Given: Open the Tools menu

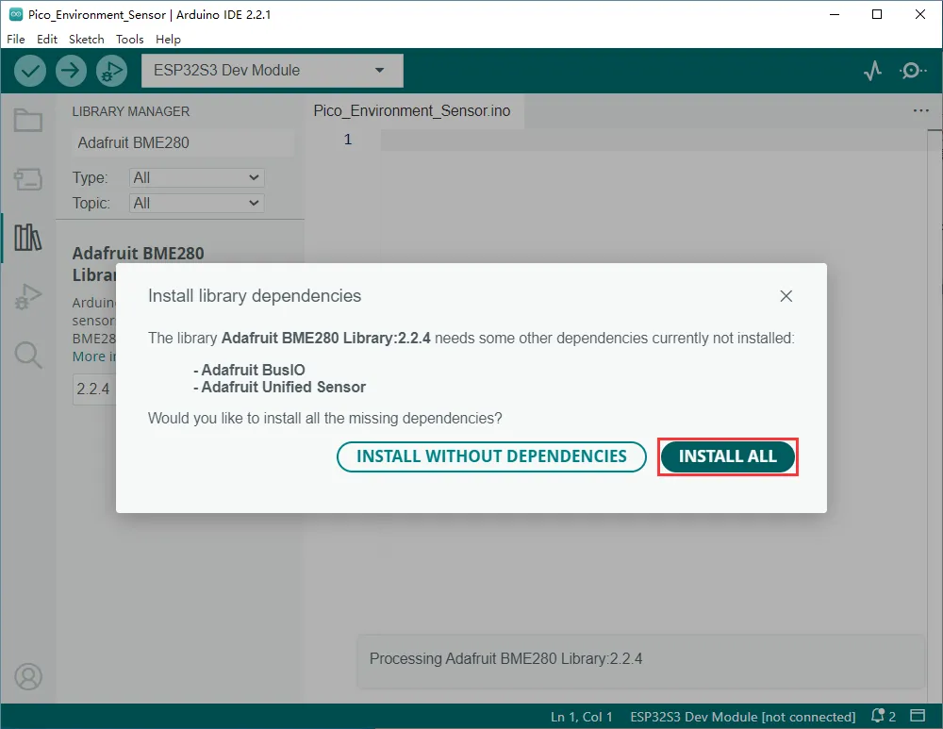Looking at the screenshot, I should click(x=130, y=39).
